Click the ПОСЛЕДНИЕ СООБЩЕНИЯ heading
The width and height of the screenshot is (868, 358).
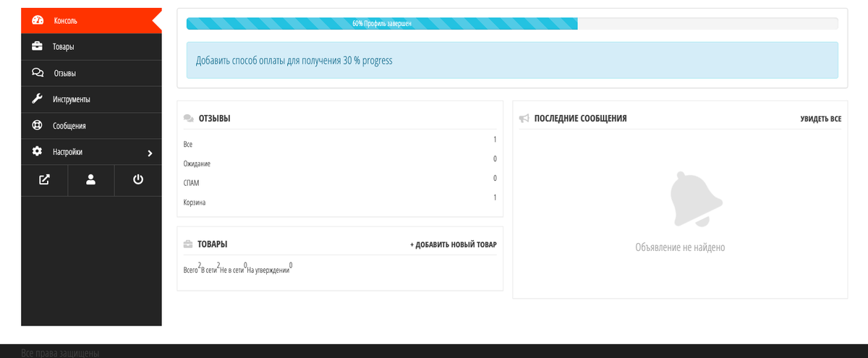click(x=580, y=118)
